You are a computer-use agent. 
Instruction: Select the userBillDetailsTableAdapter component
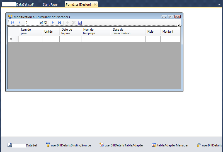[x=122, y=145]
